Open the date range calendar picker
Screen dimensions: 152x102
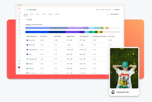click(x=103, y=10)
